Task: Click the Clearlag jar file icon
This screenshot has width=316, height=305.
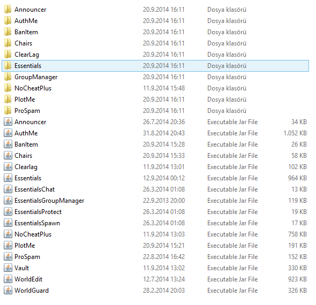Action: [8, 167]
